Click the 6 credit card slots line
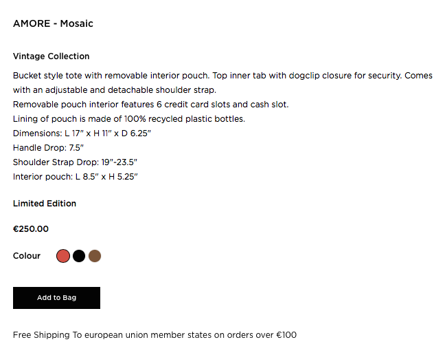Image resolution: width=445 pixels, height=364 pixels. pos(151,105)
